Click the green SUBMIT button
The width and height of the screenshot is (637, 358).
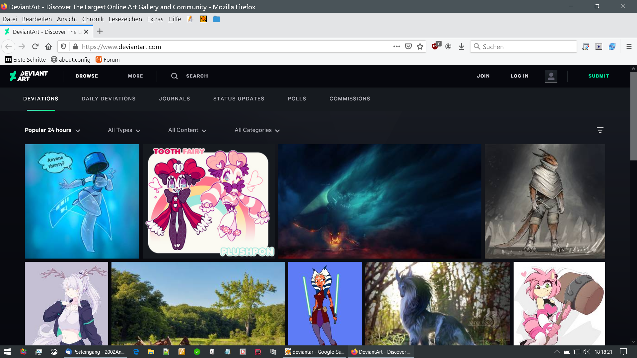tap(599, 76)
